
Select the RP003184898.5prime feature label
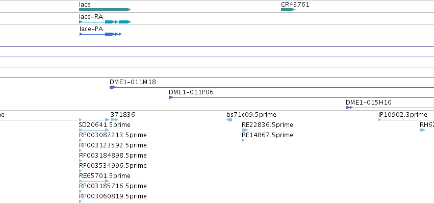113,156
